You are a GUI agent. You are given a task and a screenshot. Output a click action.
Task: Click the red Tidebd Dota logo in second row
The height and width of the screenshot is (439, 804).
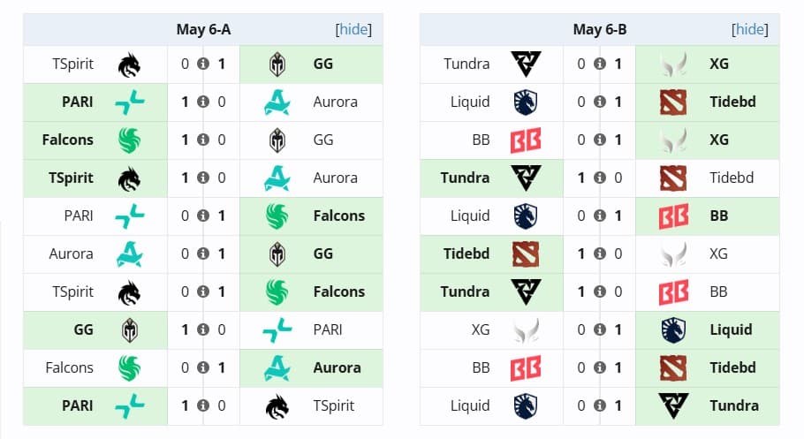[674, 102]
